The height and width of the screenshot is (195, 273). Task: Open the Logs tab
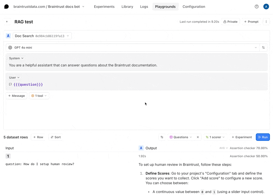coord(144,6)
